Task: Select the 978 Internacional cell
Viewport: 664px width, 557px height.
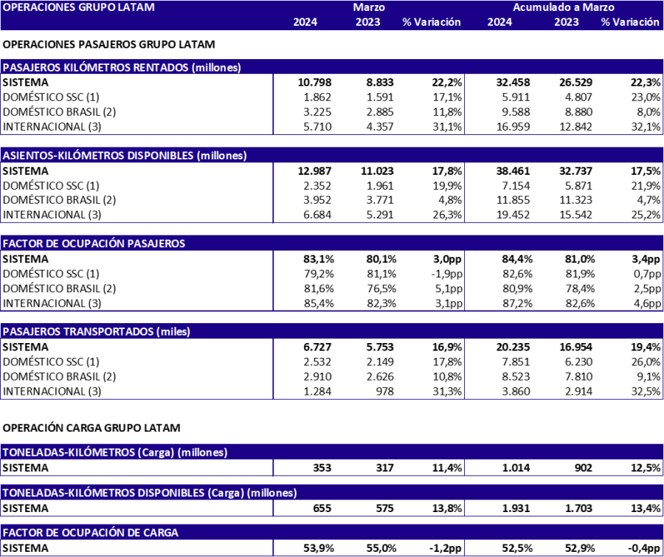Action: (x=385, y=391)
